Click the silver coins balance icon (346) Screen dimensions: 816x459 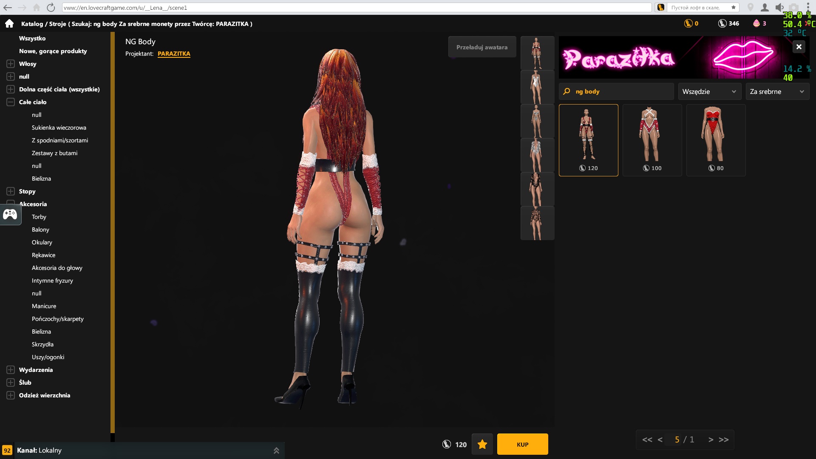tap(722, 23)
